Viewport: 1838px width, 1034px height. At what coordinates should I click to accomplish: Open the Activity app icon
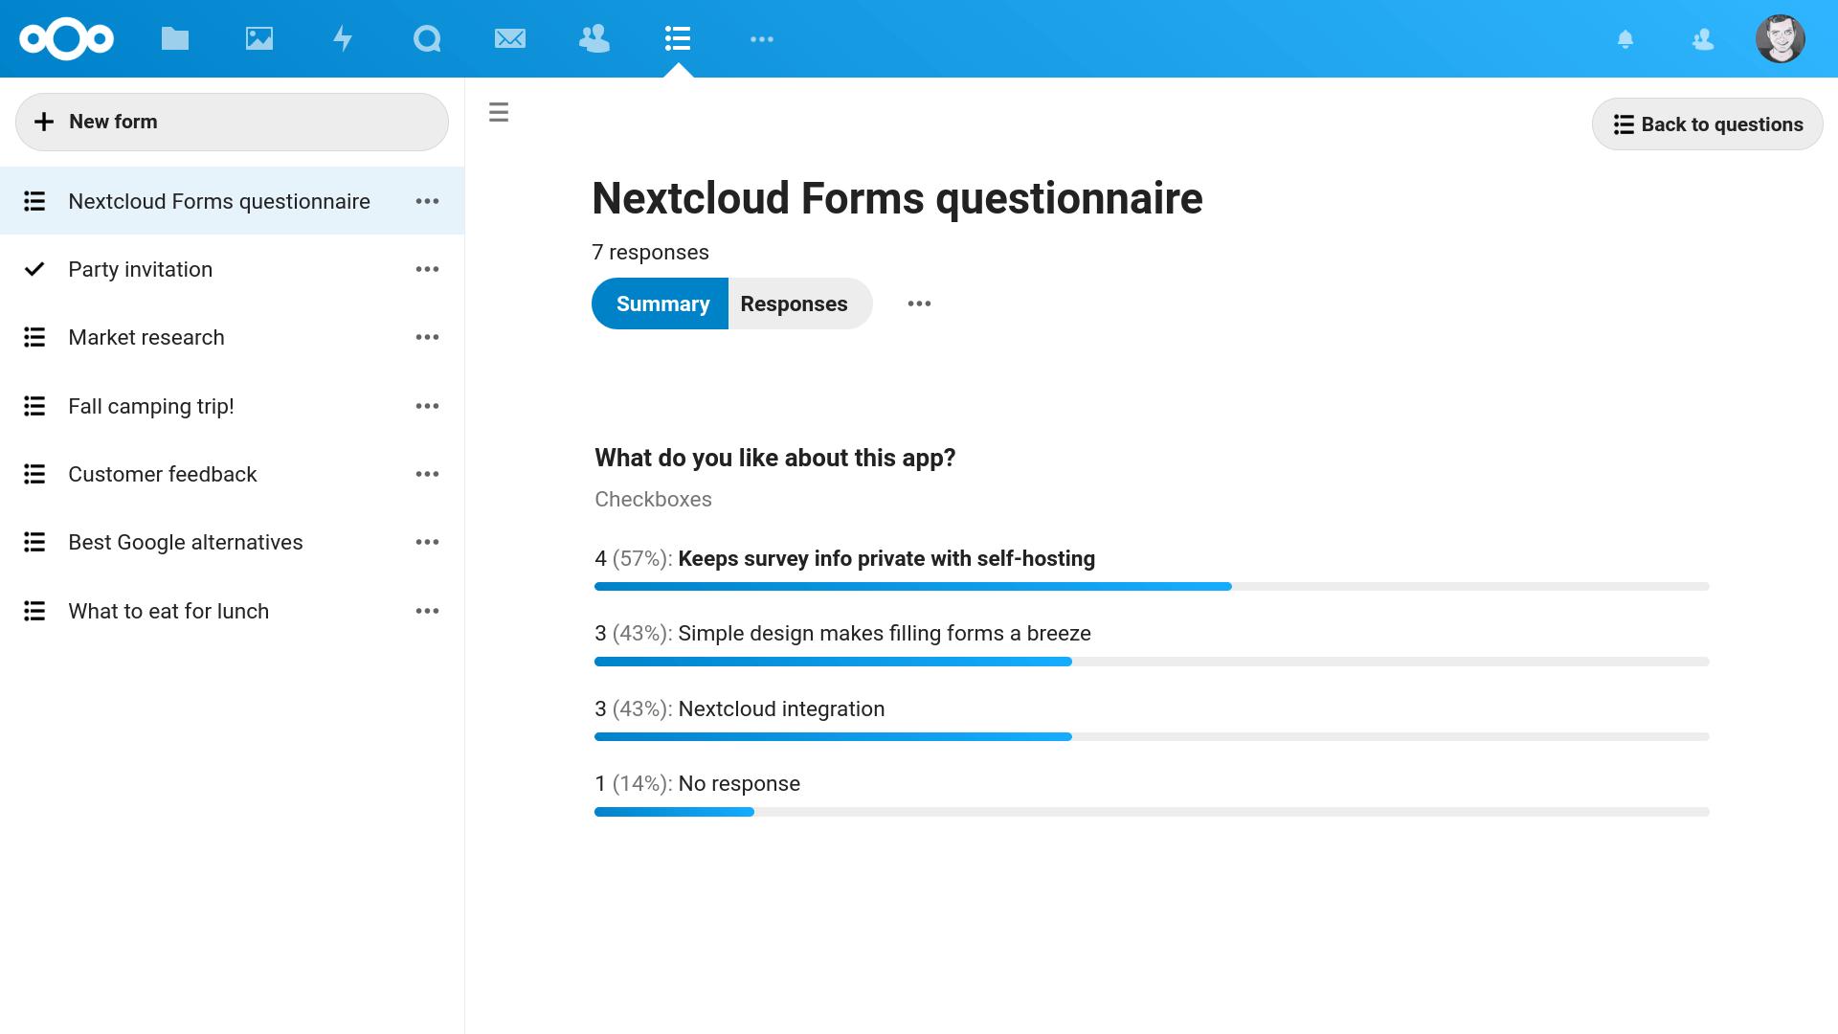[x=342, y=38]
